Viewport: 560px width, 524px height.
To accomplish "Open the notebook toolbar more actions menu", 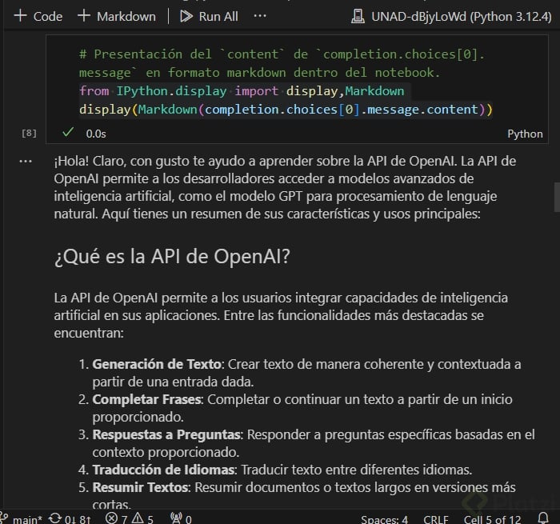I will 260,16.
